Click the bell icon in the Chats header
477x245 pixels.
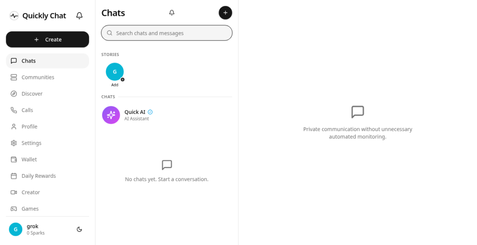172,13
